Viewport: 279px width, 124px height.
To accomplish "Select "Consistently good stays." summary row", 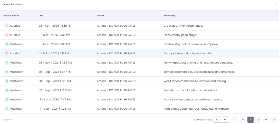I will click(x=180, y=35).
